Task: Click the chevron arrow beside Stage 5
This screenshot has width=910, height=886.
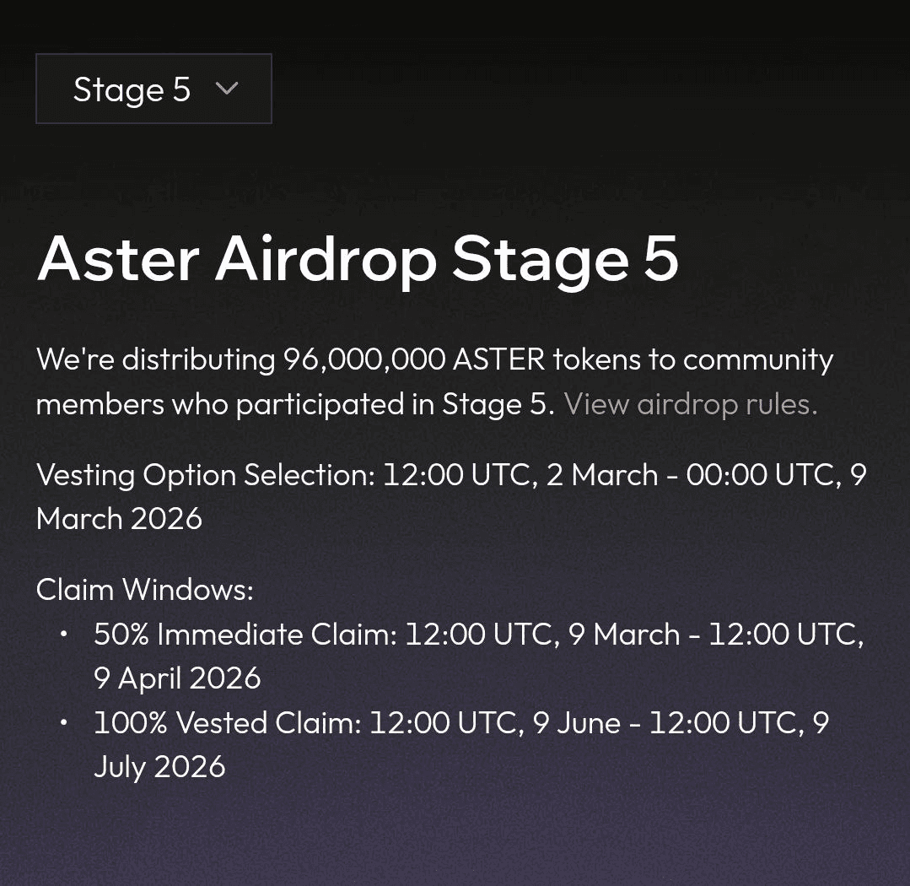Action: tap(227, 88)
